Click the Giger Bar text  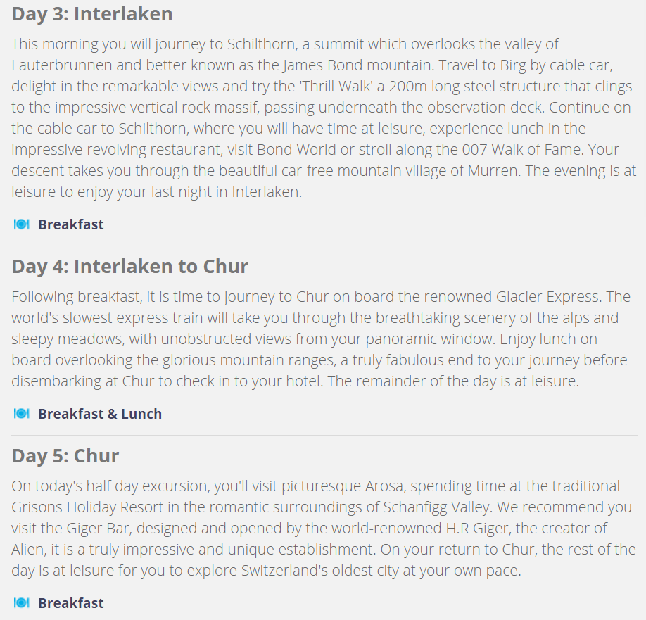(x=98, y=528)
